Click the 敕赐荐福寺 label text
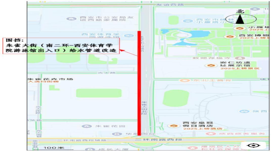273x152 pixels. point(211,58)
